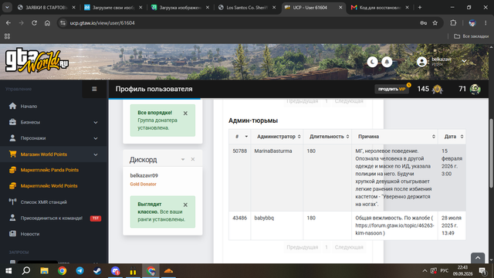Viewport: 494px width, 278px height.
Task: Toggle sidebar hamburger menu
Action: pyautogui.click(x=94, y=90)
